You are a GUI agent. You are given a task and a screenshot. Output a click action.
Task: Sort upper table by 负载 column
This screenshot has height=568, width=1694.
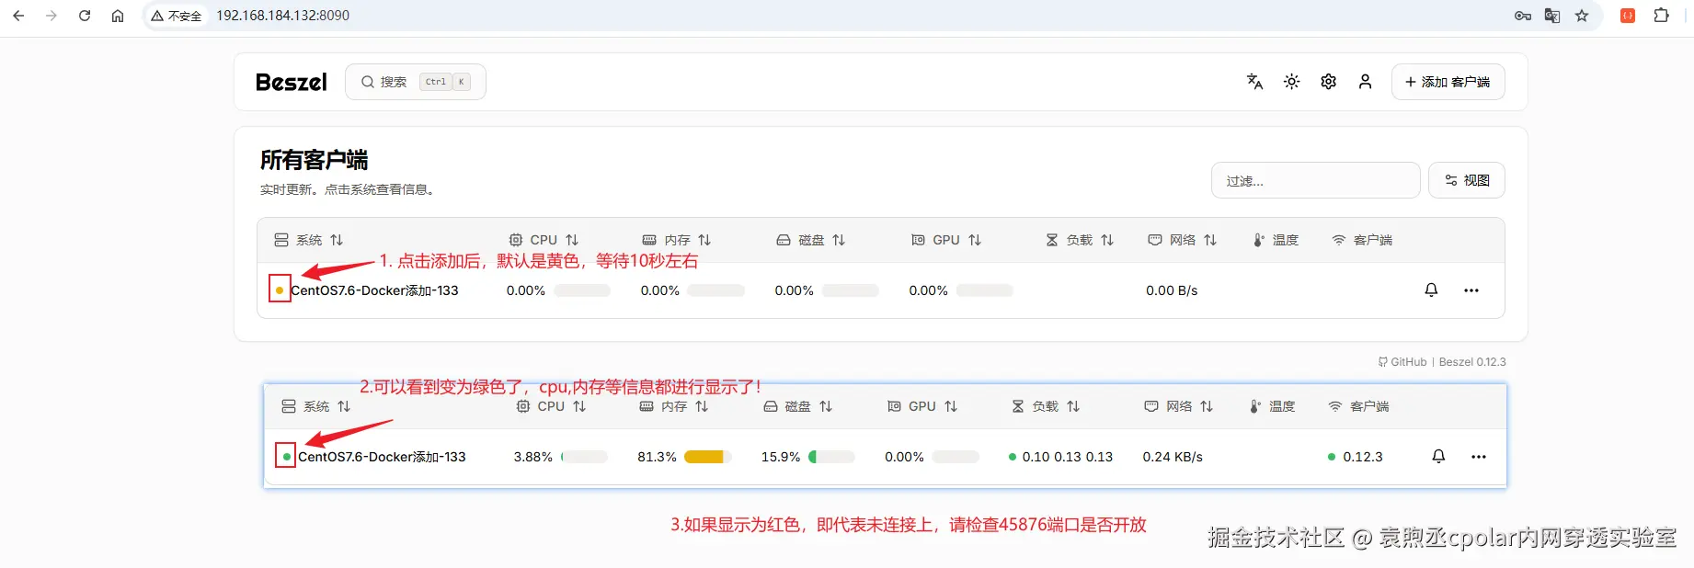(1080, 240)
